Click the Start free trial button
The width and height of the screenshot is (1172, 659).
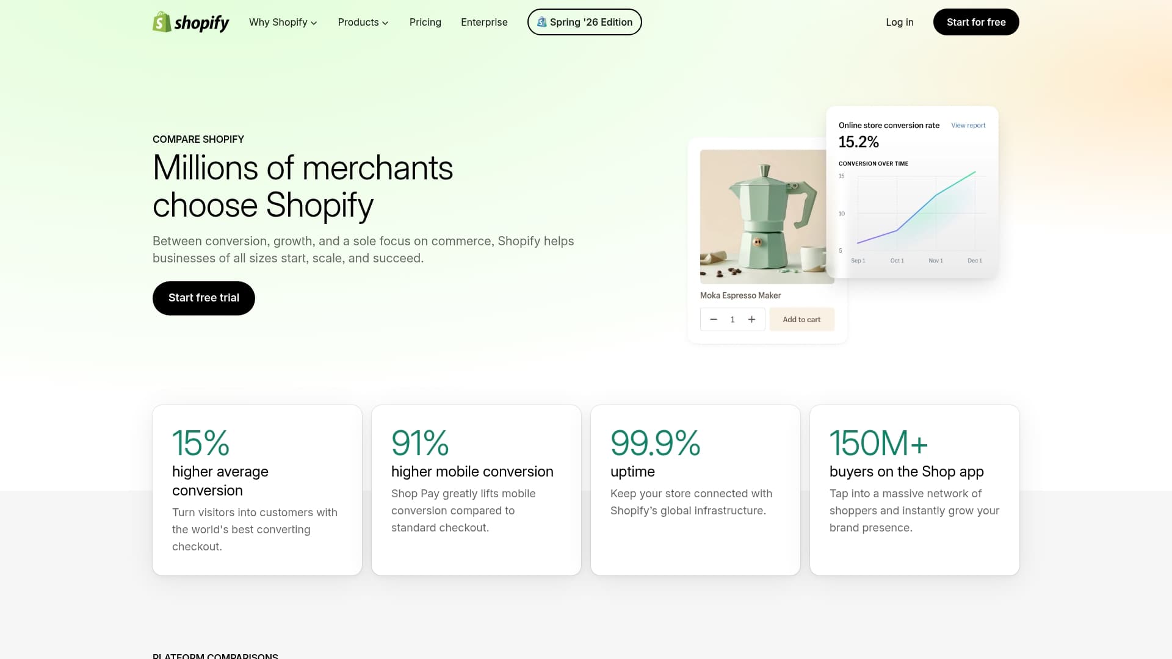[x=204, y=298]
